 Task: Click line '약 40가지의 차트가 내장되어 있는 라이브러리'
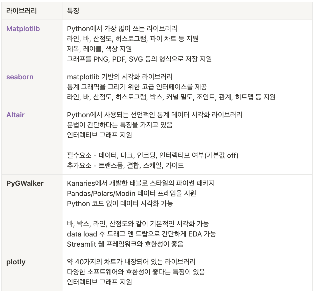coord(131,262)
